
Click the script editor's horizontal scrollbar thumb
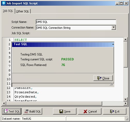[x=54, y=103]
